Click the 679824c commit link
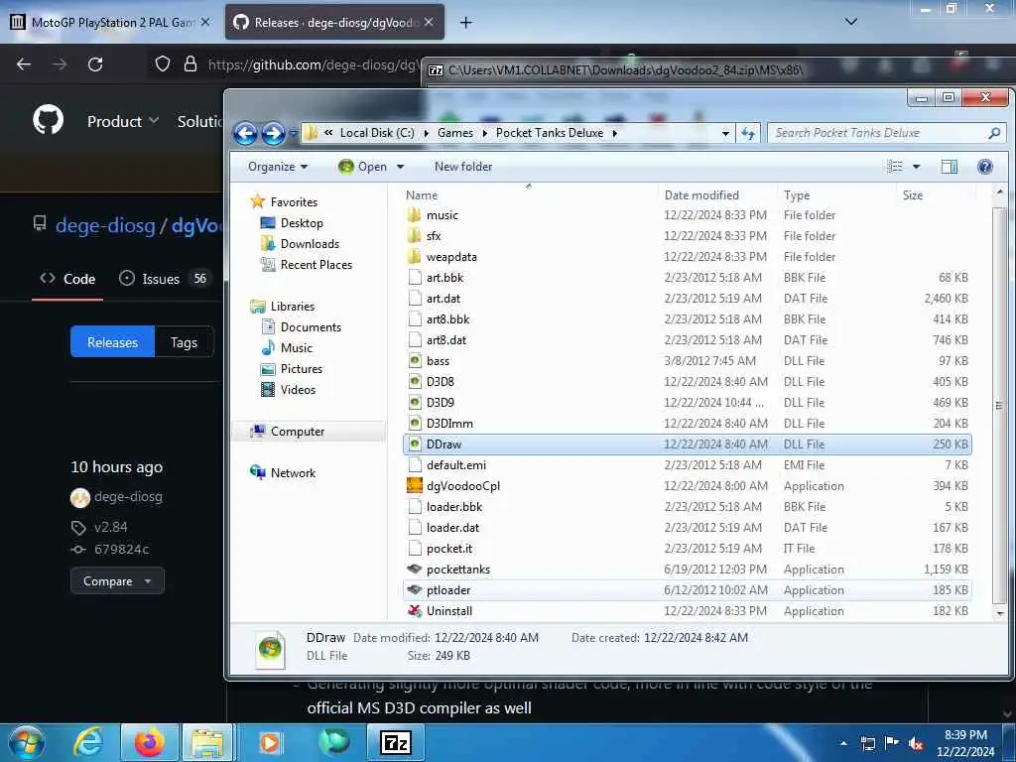Viewport: 1016px width, 762px height. pyautogui.click(x=122, y=550)
